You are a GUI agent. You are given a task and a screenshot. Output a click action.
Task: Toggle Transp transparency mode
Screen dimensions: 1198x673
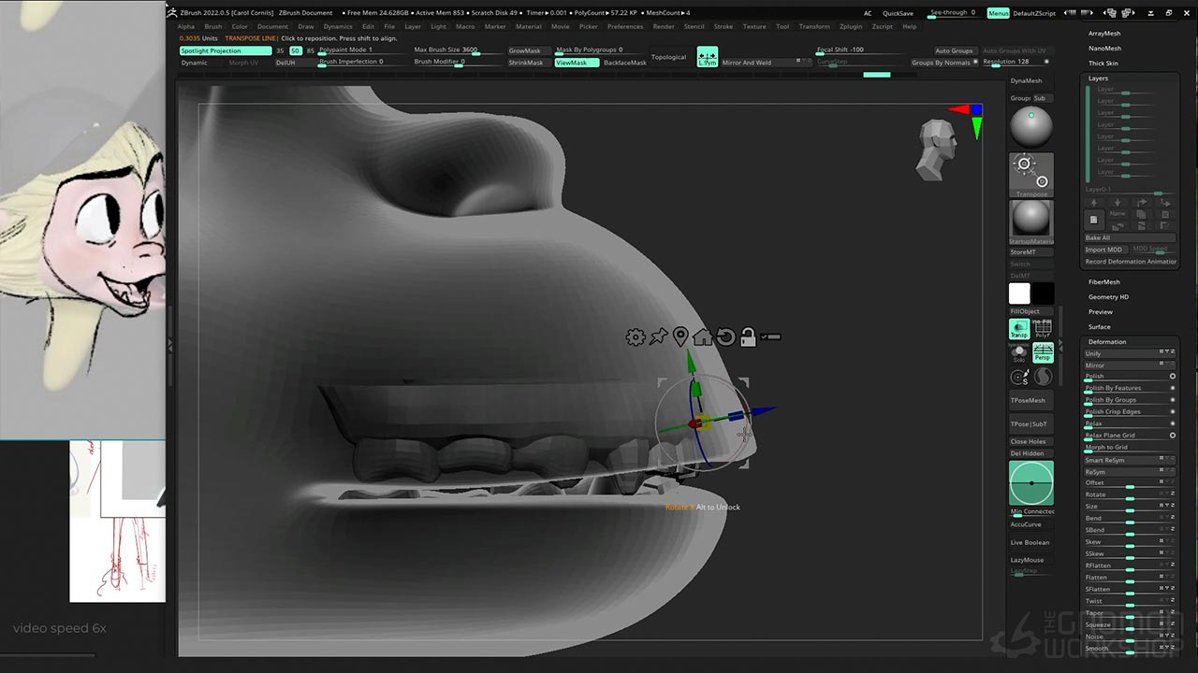pos(1018,329)
